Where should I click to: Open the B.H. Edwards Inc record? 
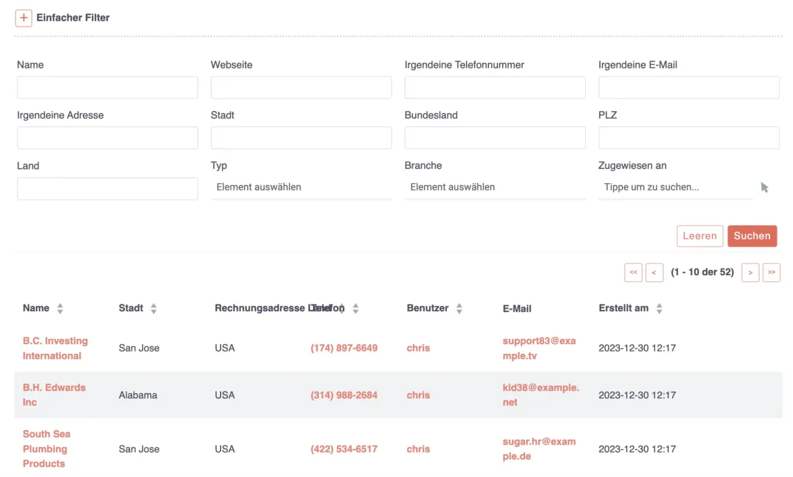54,395
